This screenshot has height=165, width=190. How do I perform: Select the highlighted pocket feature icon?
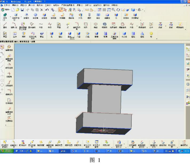(x=70, y=35)
